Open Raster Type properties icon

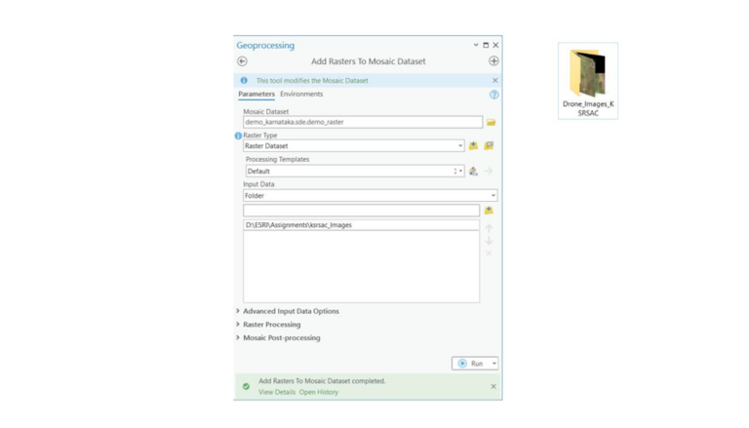(489, 146)
